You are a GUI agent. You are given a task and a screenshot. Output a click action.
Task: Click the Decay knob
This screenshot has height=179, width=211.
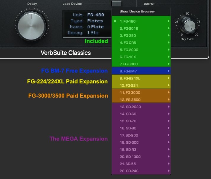tap(31, 26)
